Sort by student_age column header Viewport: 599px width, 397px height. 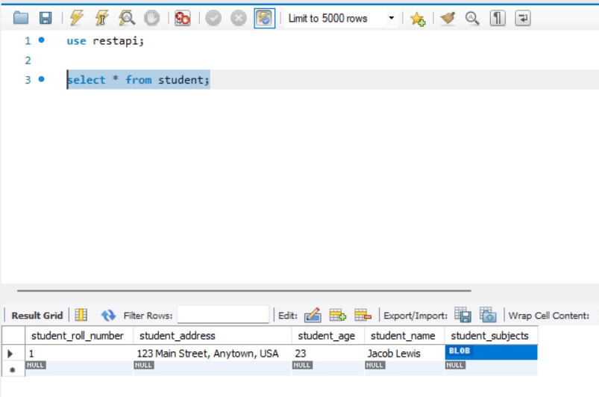[328, 336]
